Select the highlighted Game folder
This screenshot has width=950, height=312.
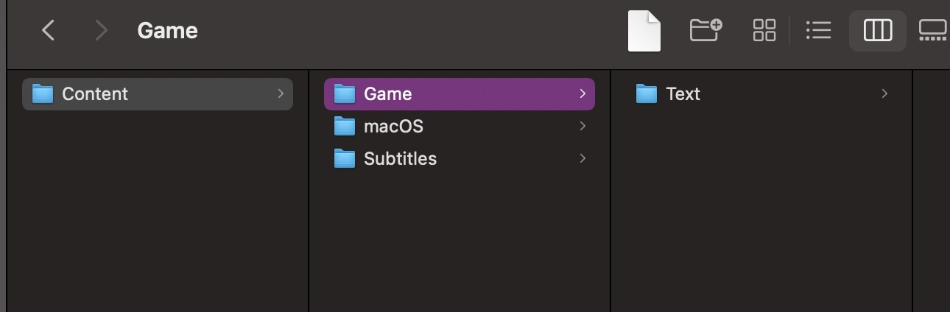pos(460,94)
